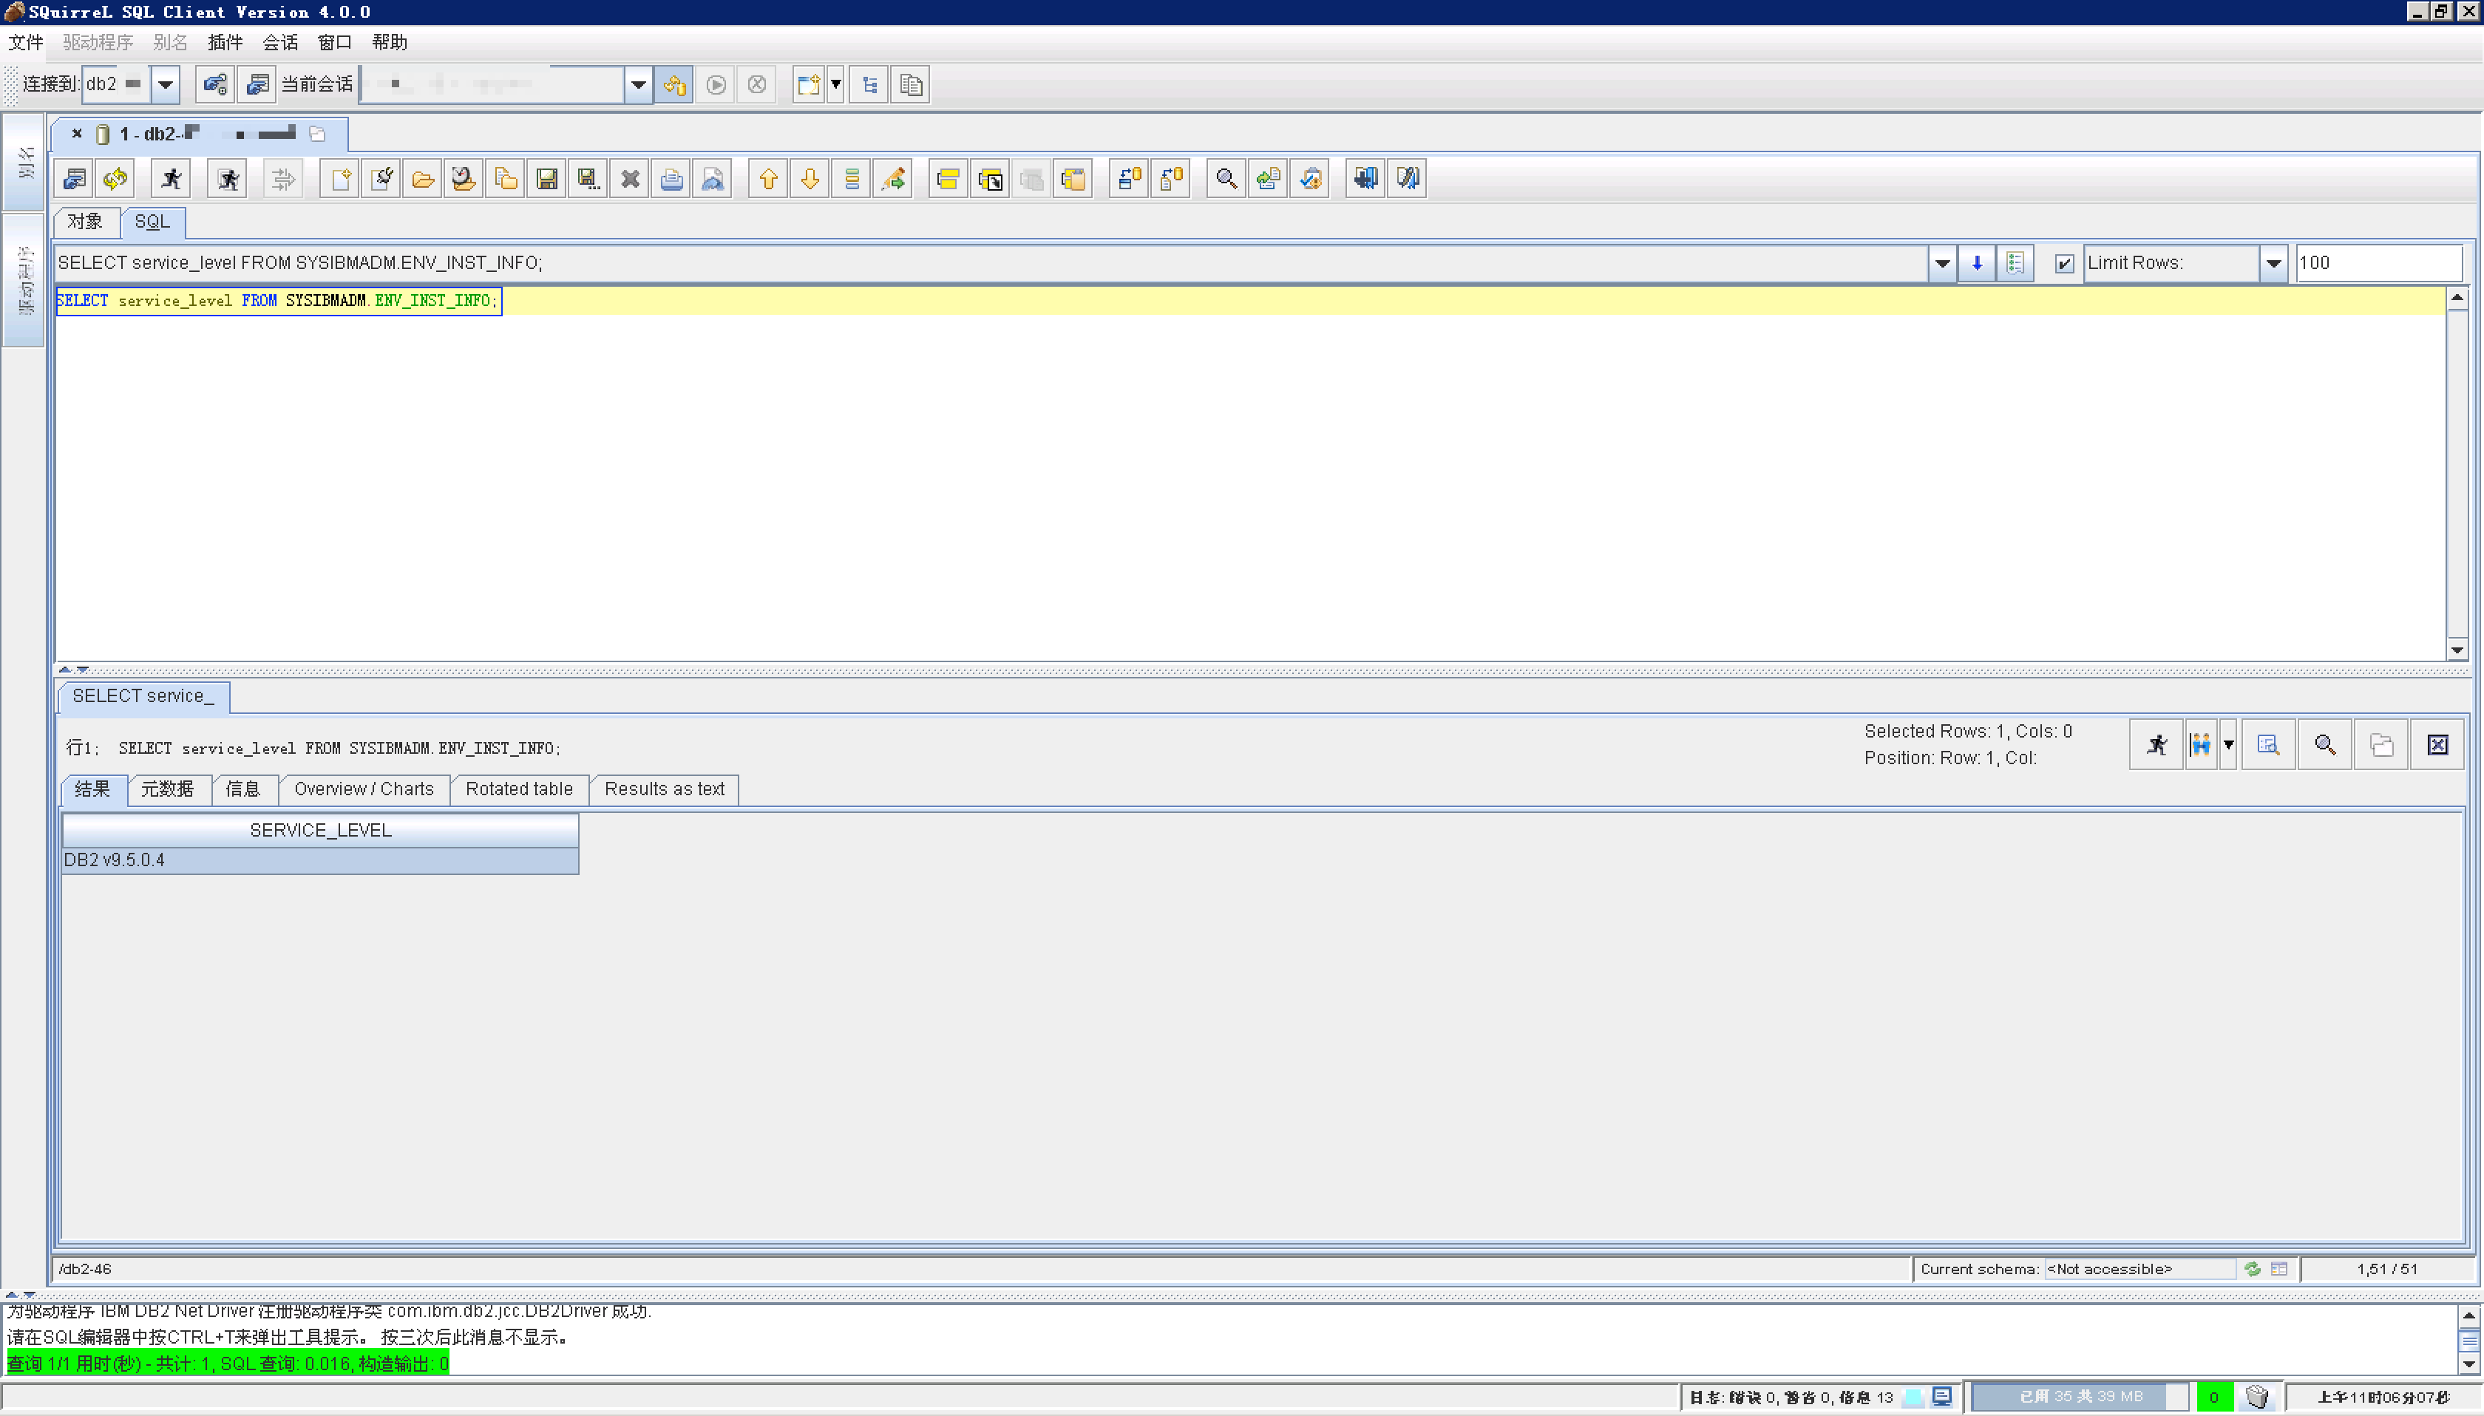
Task: Toggle the Limit Rows checkbox
Action: [2064, 262]
